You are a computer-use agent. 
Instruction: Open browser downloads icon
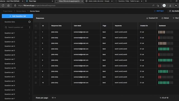point(170,6)
